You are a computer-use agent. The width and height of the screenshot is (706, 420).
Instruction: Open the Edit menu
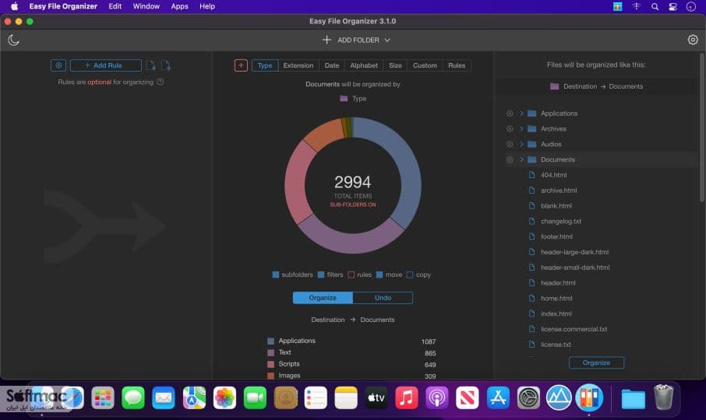[115, 7]
